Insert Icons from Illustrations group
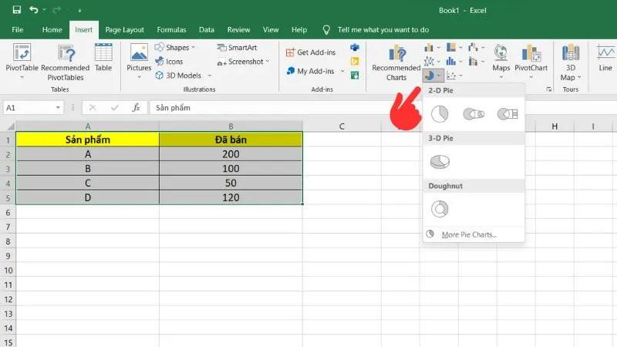 pyautogui.click(x=169, y=62)
